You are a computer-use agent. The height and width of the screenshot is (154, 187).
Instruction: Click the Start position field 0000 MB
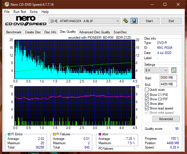tap(168, 78)
